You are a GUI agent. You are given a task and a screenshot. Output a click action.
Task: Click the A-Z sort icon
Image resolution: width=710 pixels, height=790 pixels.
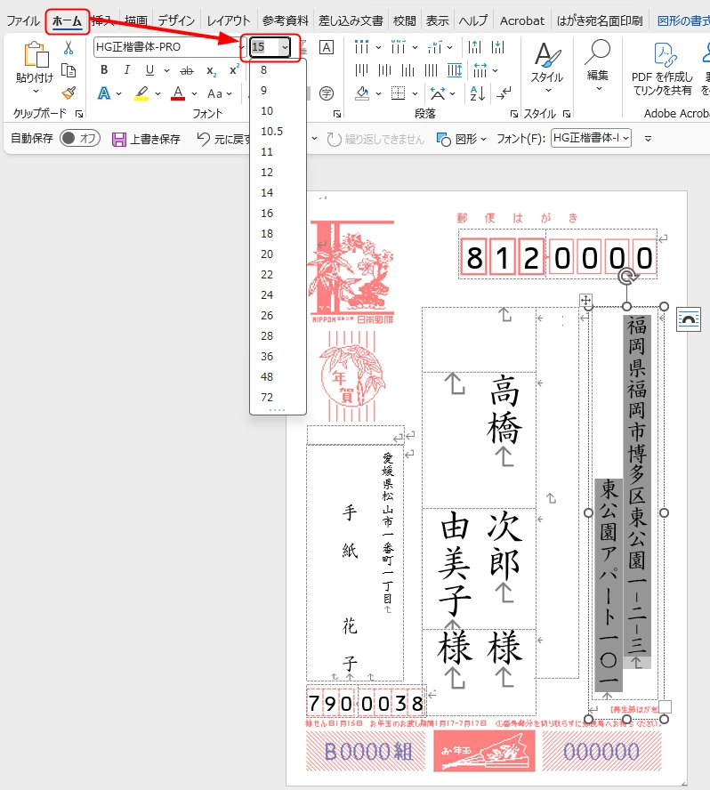click(477, 93)
